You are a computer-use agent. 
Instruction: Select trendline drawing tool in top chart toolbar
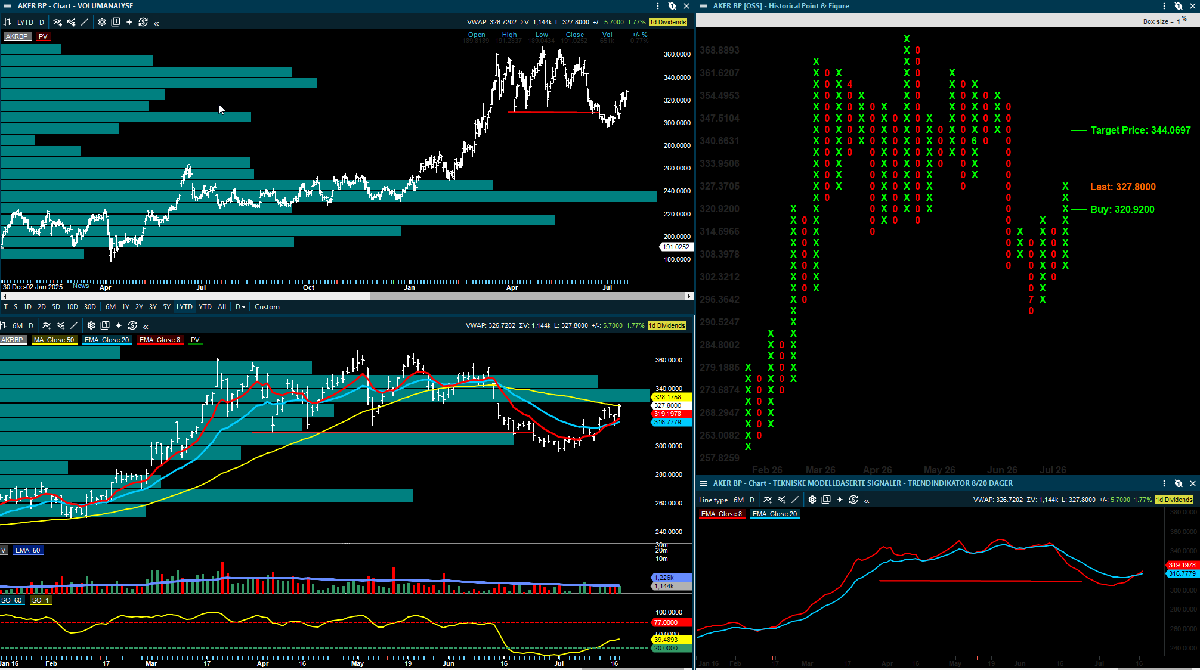[x=85, y=22]
